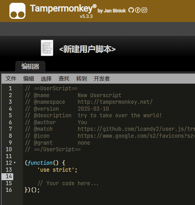Open the 转到 menu
The image size is (195, 205).
81,79
